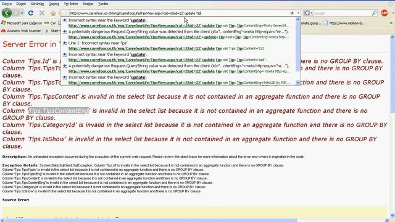Viewport: 395px width, 222px height.
Task: Click the 'Source Error:' label
Action: pos(16,200)
